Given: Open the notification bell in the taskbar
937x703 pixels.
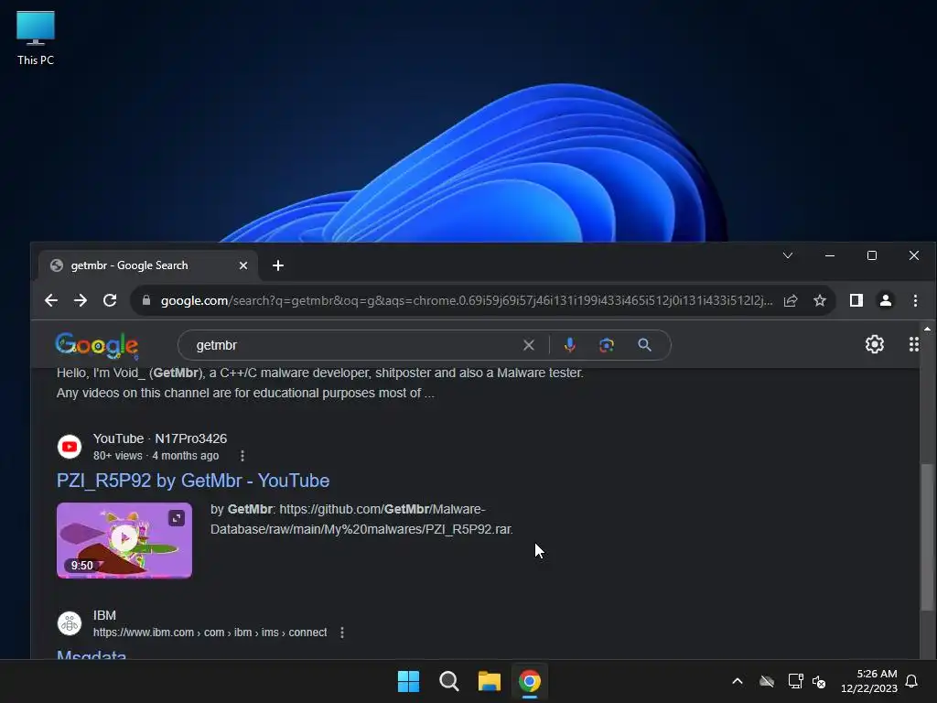Looking at the screenshot, I should 911,681.
